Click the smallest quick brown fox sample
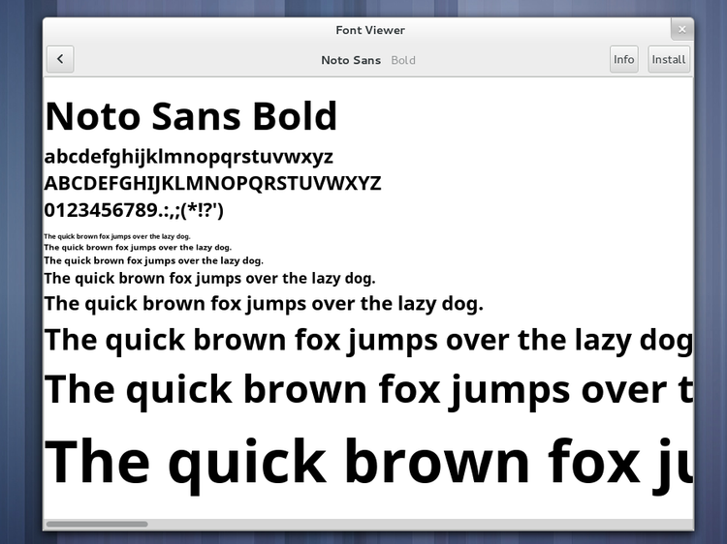The image size is (727, 544). tap(116, 236)
